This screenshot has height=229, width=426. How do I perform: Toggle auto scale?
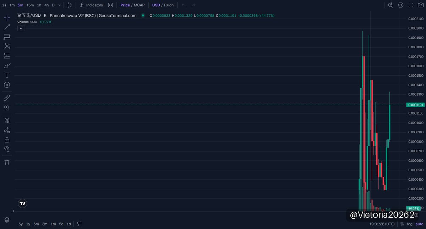point(419,224)
